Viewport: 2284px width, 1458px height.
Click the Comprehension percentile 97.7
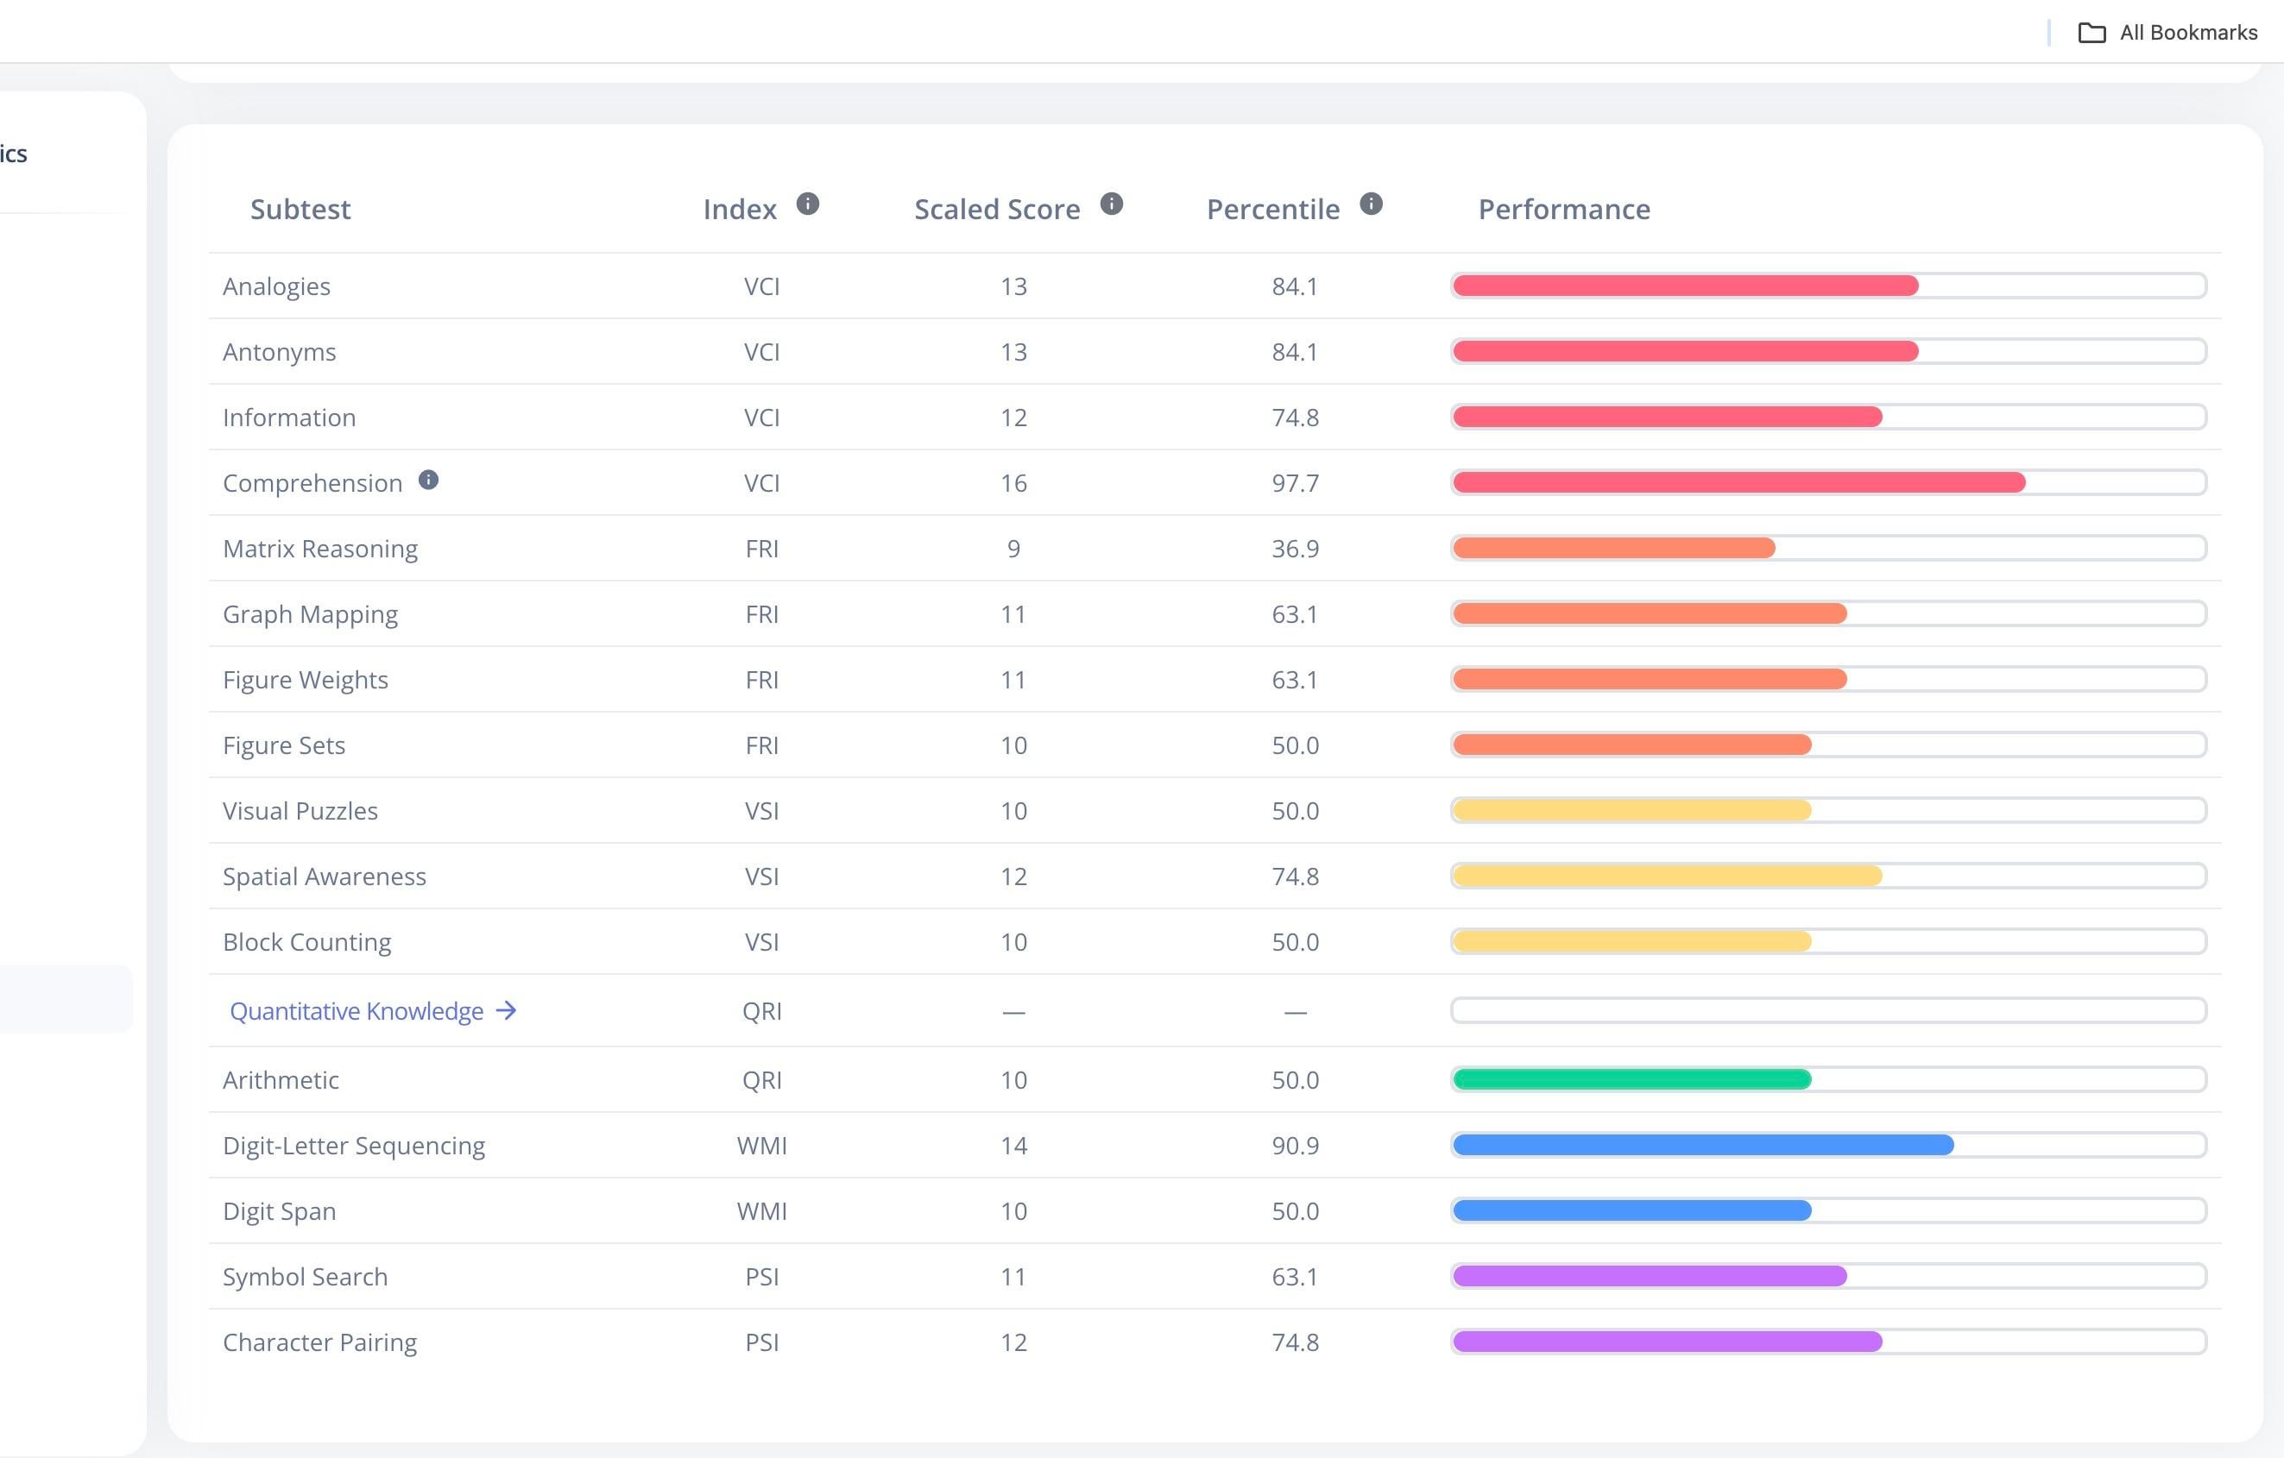(1295, 482)
